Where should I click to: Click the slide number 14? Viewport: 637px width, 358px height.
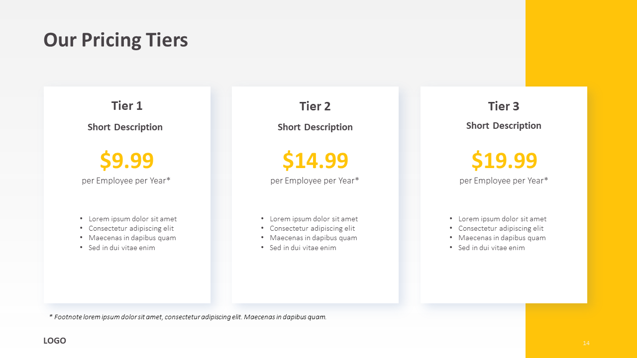click(x=586, y=343)
